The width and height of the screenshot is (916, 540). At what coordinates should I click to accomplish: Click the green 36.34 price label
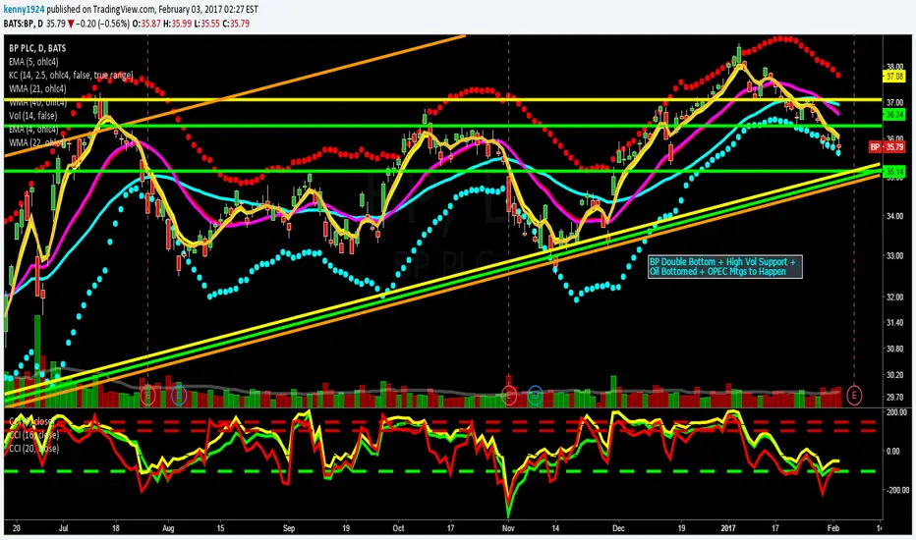click(895, 115)
